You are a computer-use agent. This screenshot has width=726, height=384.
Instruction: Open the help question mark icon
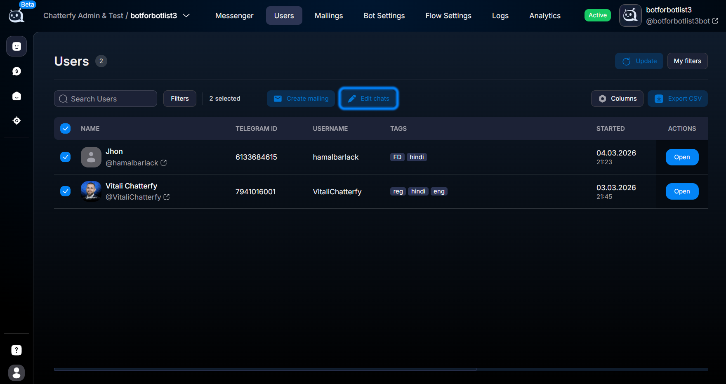[16, 350]
